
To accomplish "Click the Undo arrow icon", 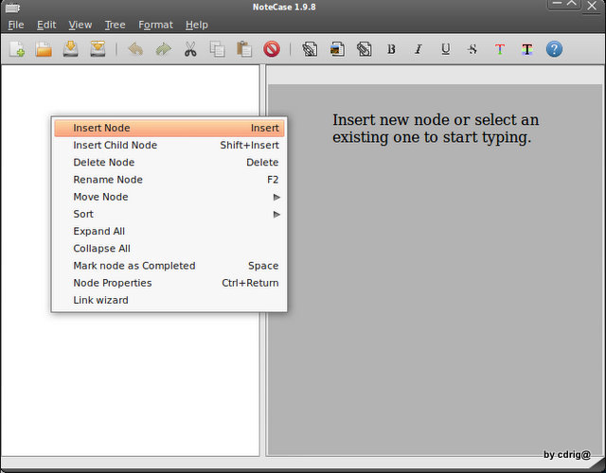I will click(x=135, y=49).
